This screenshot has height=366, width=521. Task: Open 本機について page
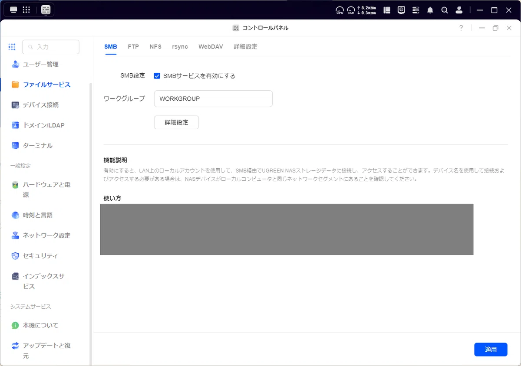tap(40, 325)
